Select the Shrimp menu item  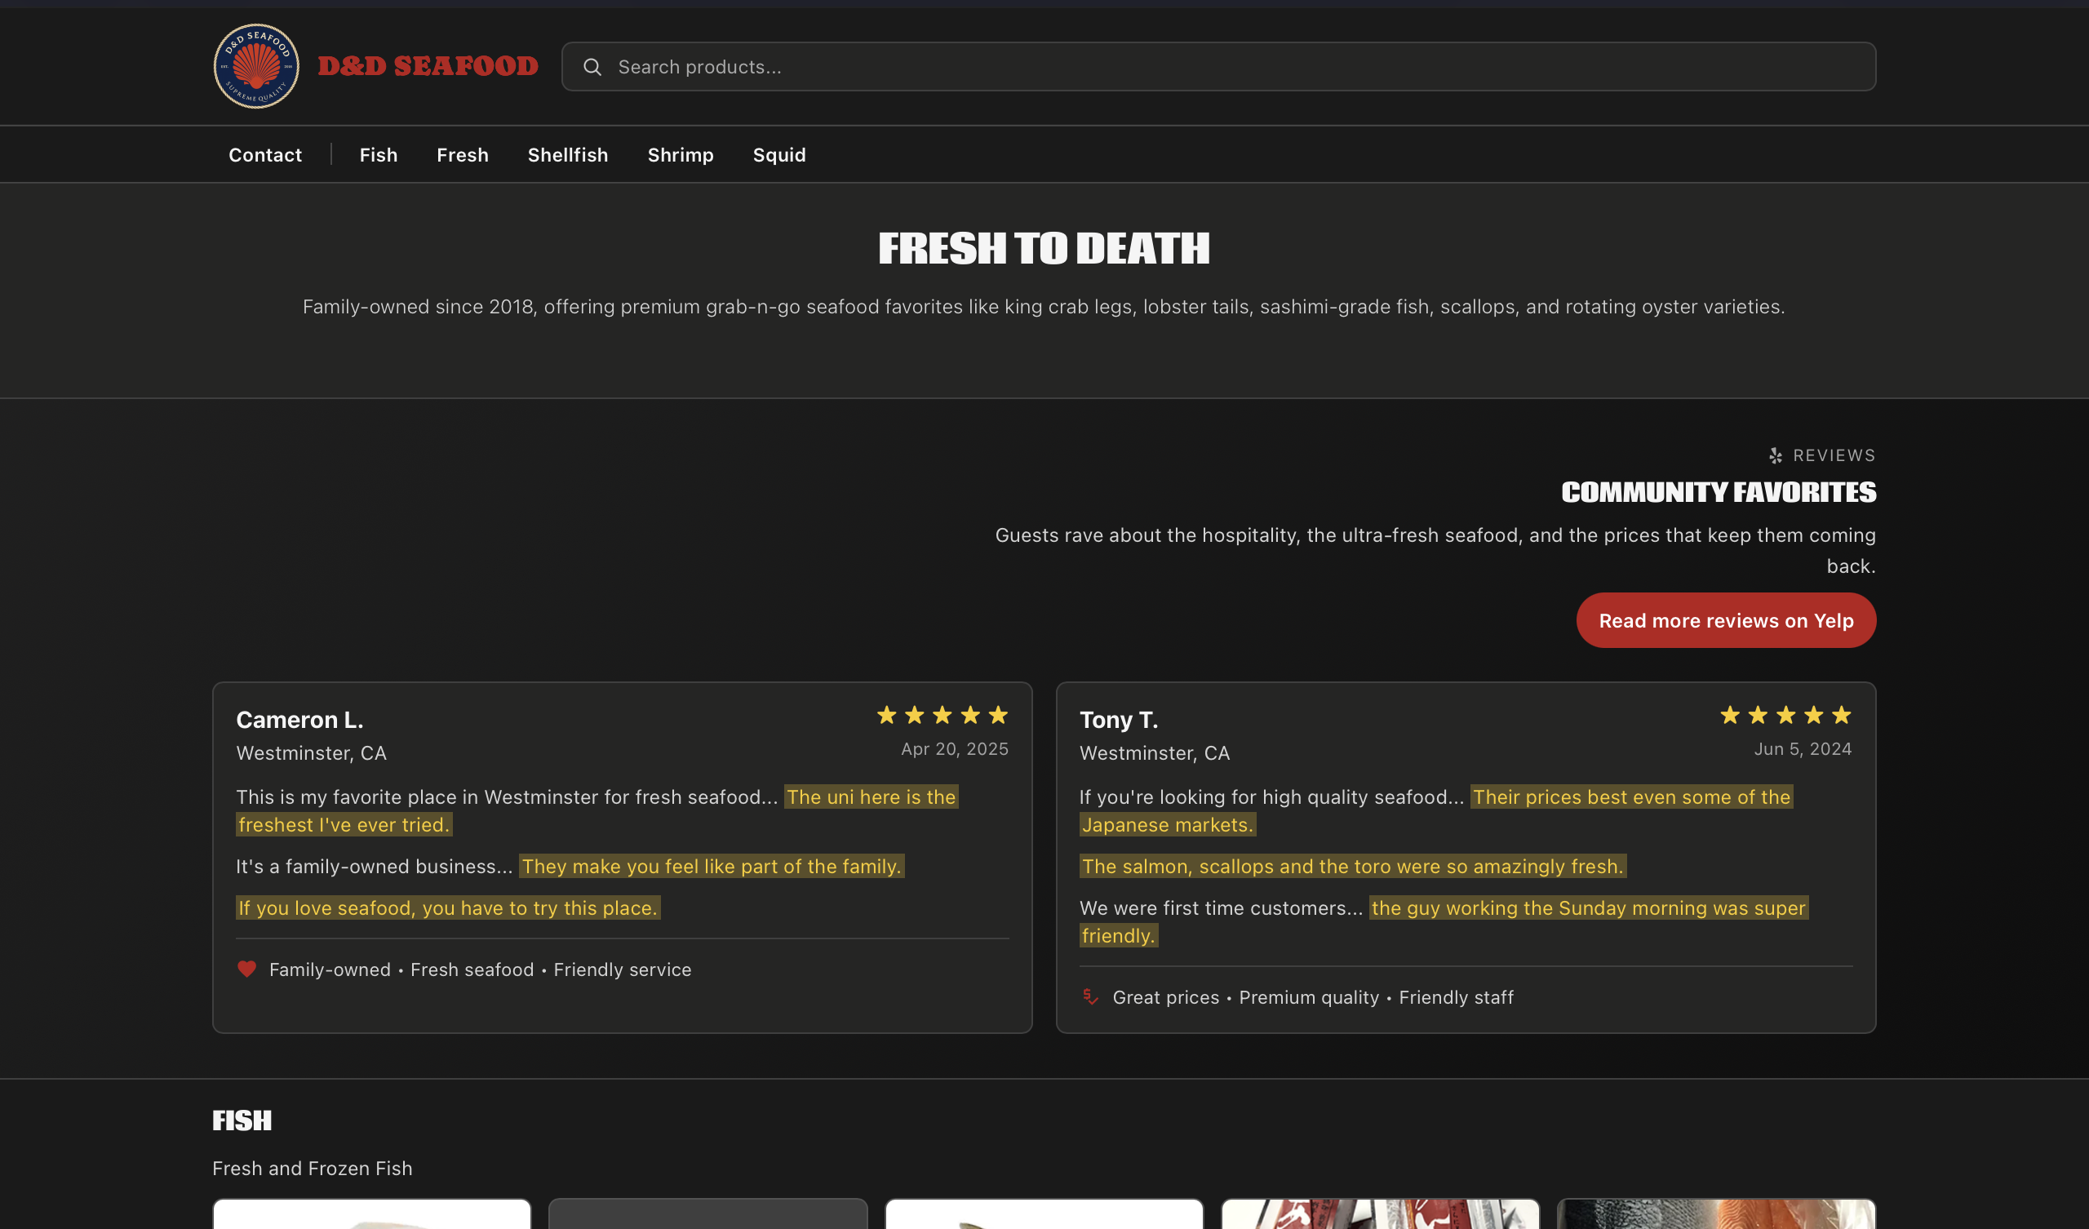680,155
